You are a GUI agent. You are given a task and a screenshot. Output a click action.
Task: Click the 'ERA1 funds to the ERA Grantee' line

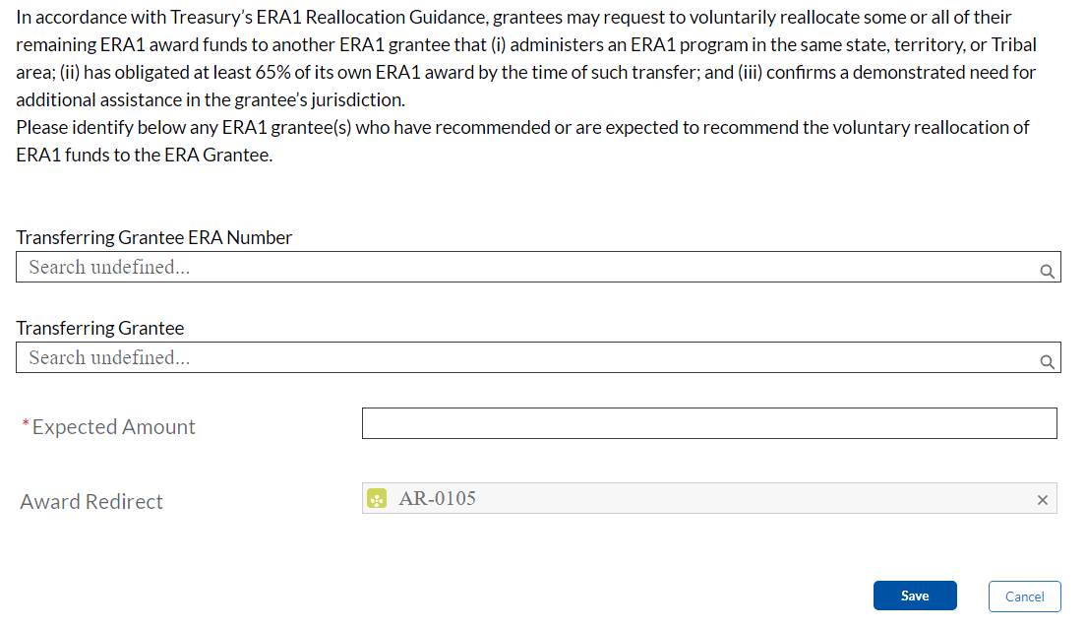point(145,156)
